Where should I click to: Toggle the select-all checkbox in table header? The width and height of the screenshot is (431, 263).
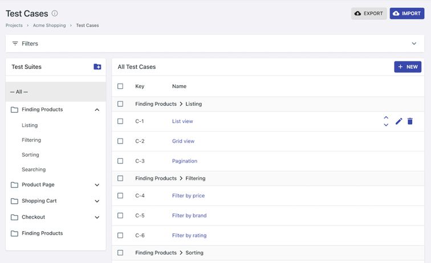click(x=120, y=87)
